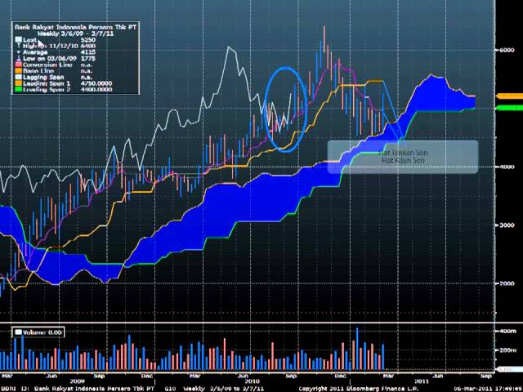Click the green Leading Span 2 legend swatch

pyautogui.click(x=18, y=89)
